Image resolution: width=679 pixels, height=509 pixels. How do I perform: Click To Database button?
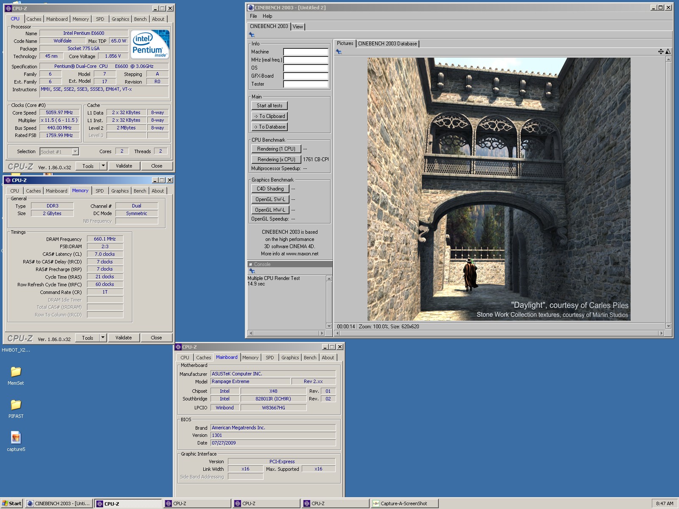point(269,127)
